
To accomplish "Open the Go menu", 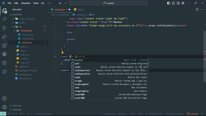I will coord(43,3).
